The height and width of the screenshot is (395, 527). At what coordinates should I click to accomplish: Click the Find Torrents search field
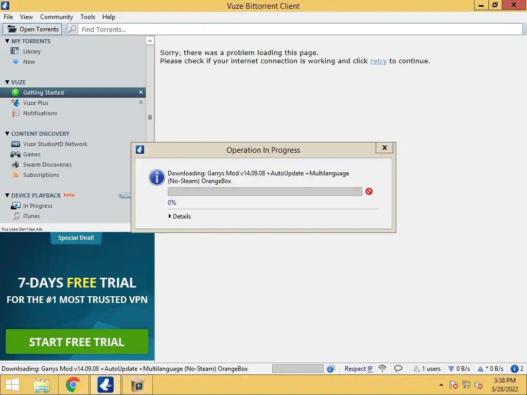point(300,29)
